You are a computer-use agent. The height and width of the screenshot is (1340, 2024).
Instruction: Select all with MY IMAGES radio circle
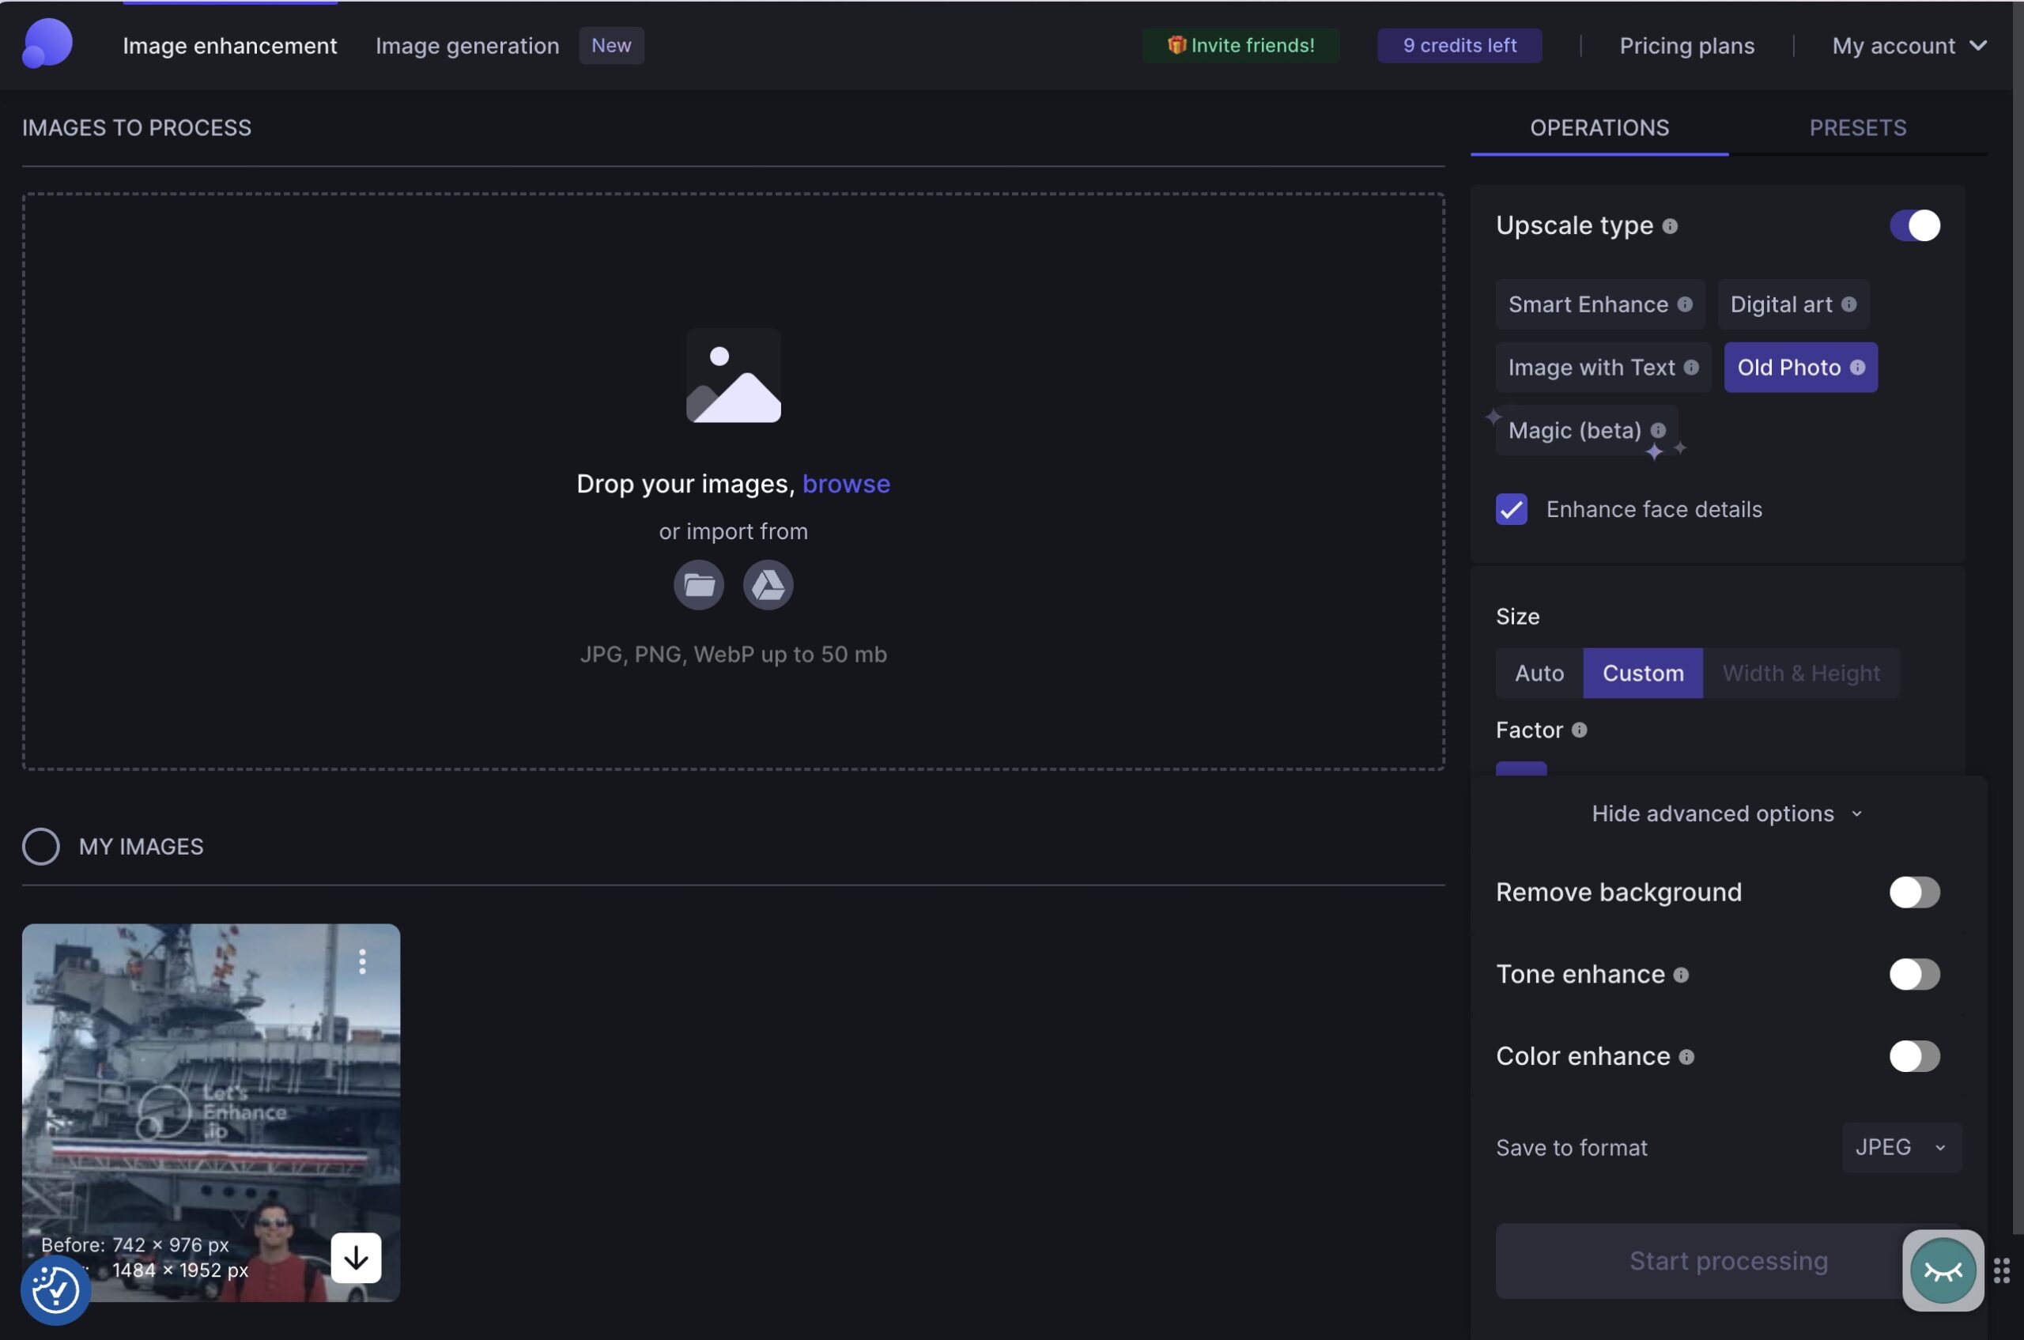click(40, 846)
